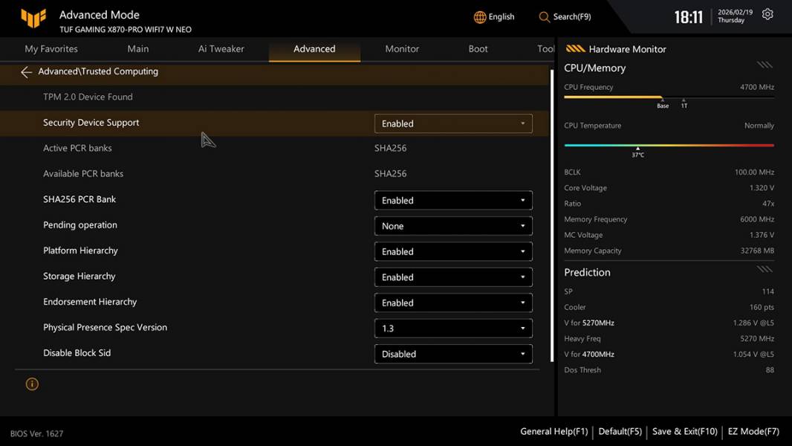
Task: Open the Monitor tab
Action: [402, 49]
